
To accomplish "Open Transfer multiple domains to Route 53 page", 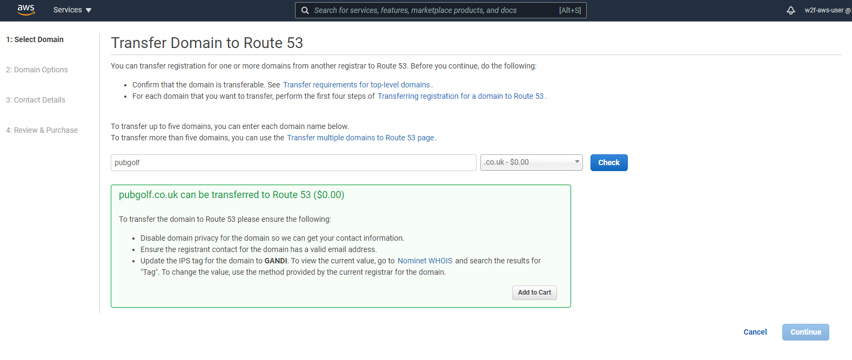I will point(360,138).
